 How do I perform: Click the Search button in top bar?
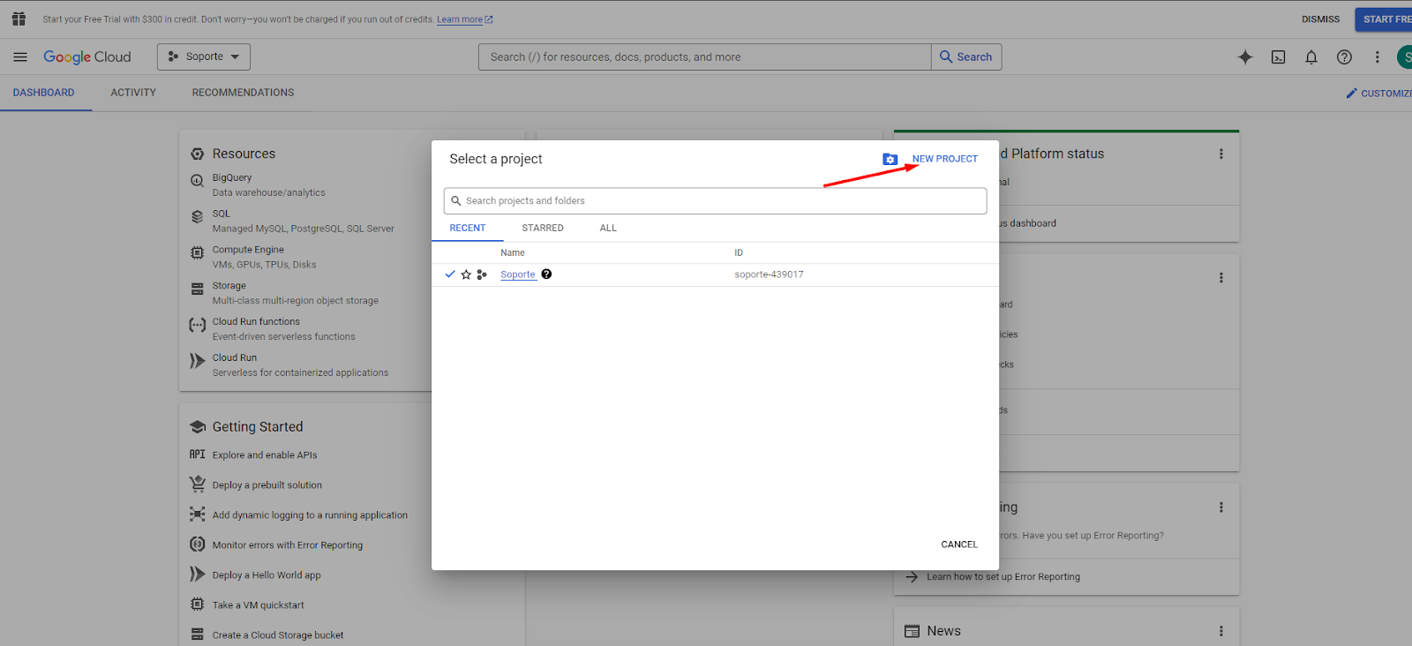pyautogui.click(x=966, y=56)
